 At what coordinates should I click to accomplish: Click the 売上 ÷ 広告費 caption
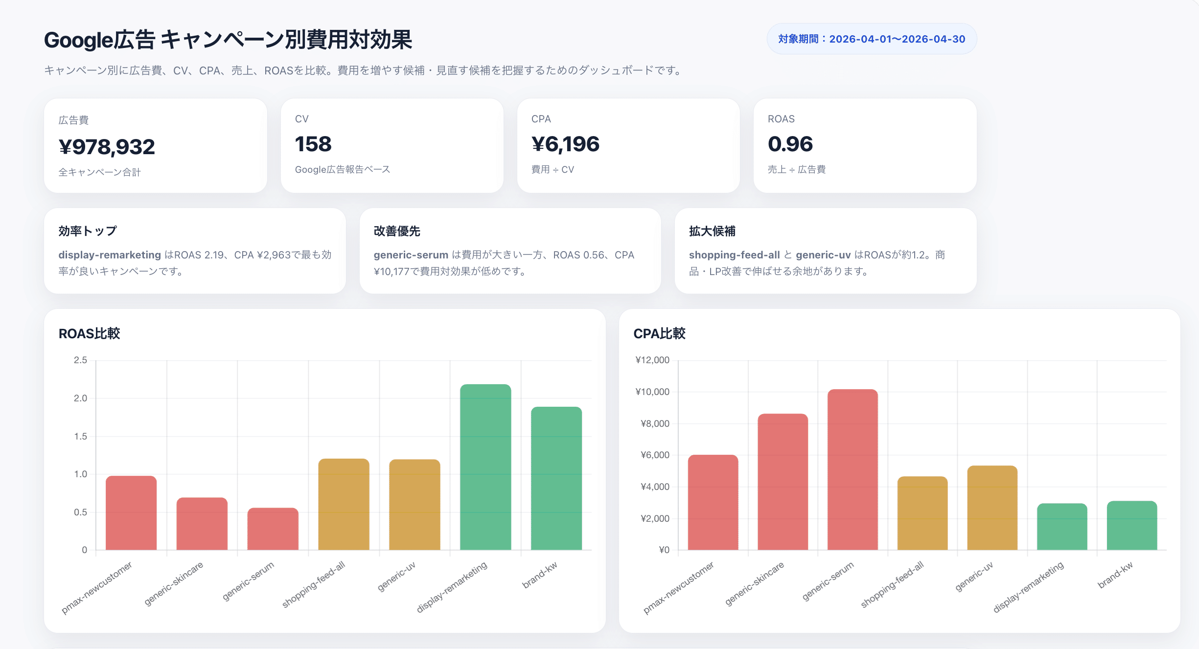point(797,169)
